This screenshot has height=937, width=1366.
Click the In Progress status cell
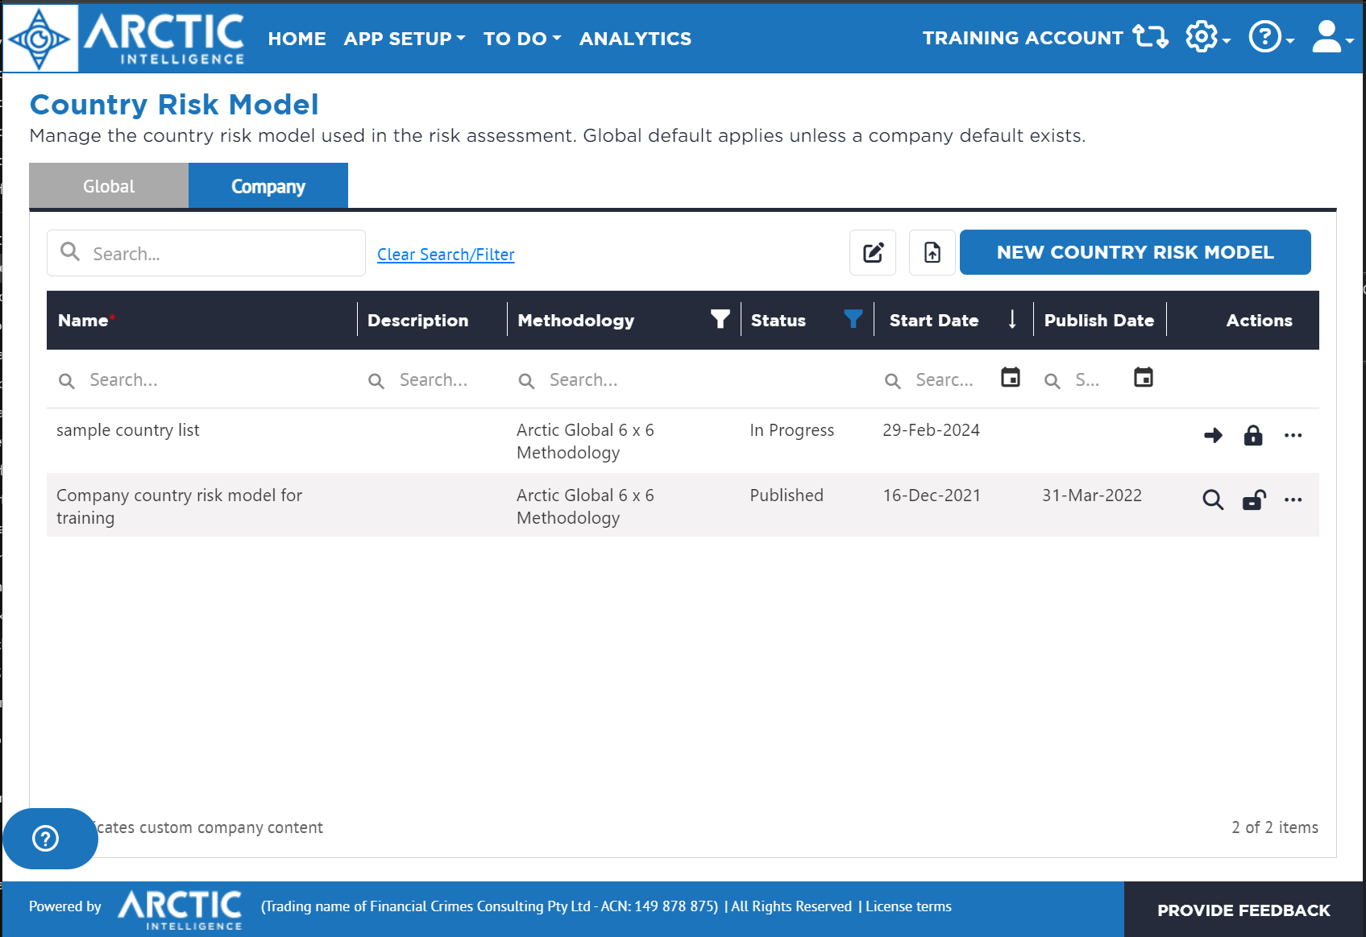point(791,430)
